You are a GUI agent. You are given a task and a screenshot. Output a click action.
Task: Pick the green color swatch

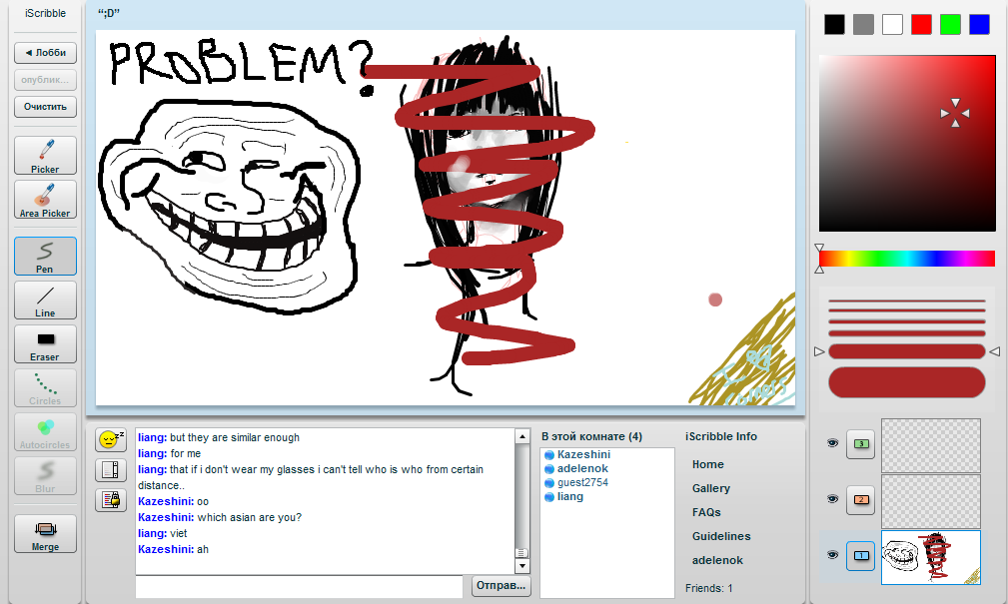(950, 24)
